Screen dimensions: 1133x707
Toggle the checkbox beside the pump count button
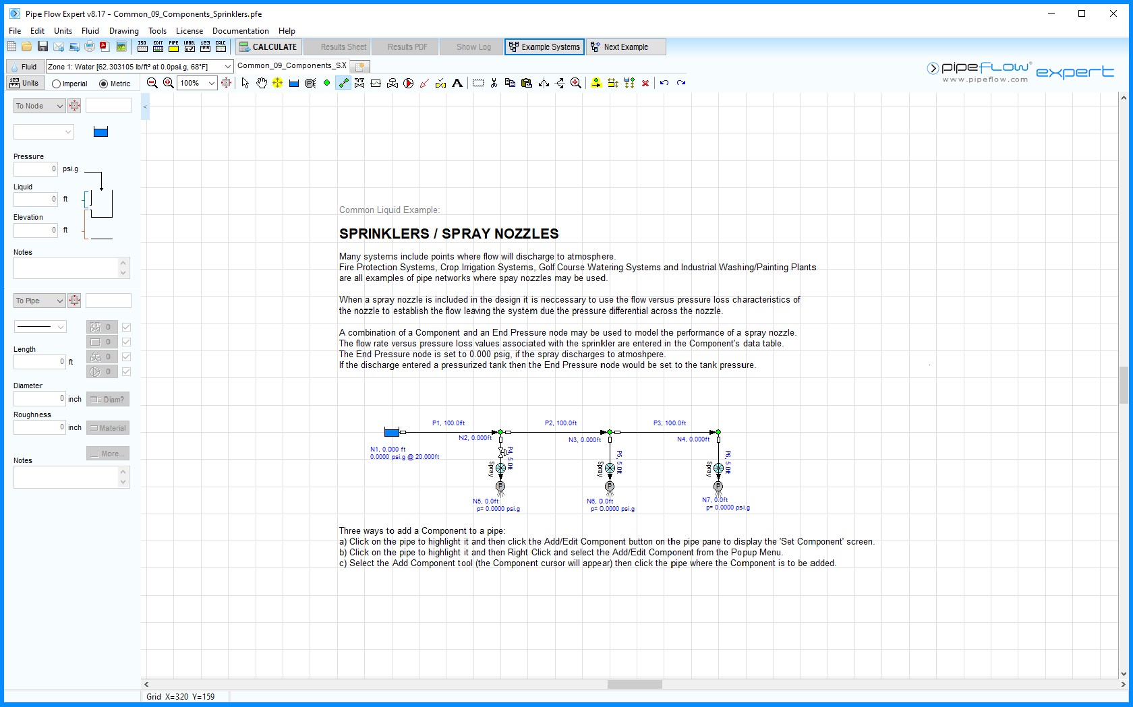(x=126, y=371)
